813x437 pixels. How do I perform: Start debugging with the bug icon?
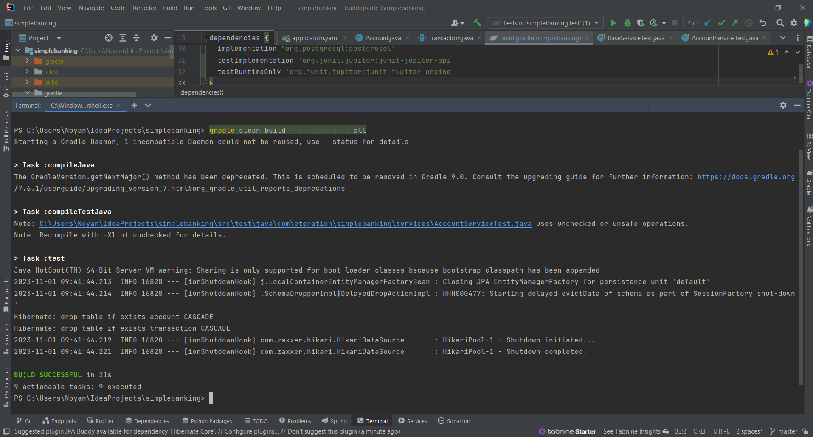627,23
